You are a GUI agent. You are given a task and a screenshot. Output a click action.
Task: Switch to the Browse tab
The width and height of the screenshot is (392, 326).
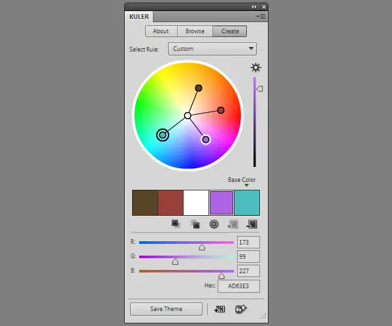(195, 31)
